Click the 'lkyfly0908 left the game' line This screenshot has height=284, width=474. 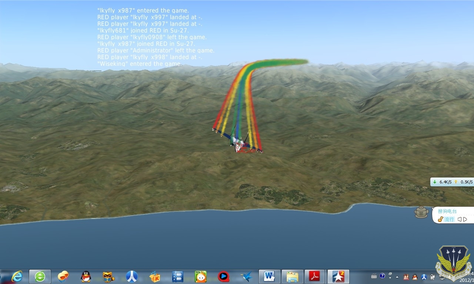(152, 37)
